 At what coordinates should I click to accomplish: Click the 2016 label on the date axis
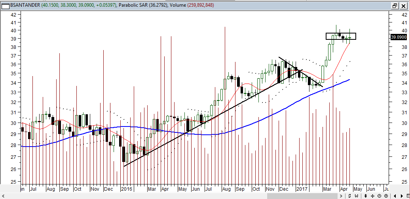127,188
